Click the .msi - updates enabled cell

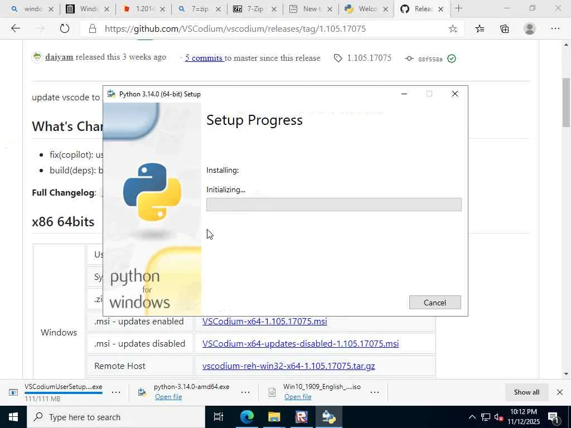tap(140, 322)
